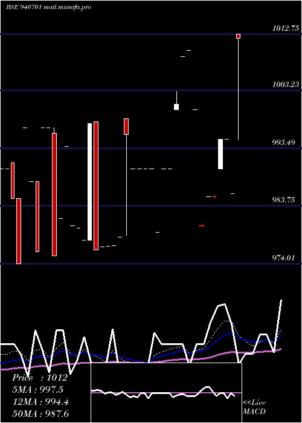Click the 974.01 price level label
302x423 pixels.
[x=283, y=258]
